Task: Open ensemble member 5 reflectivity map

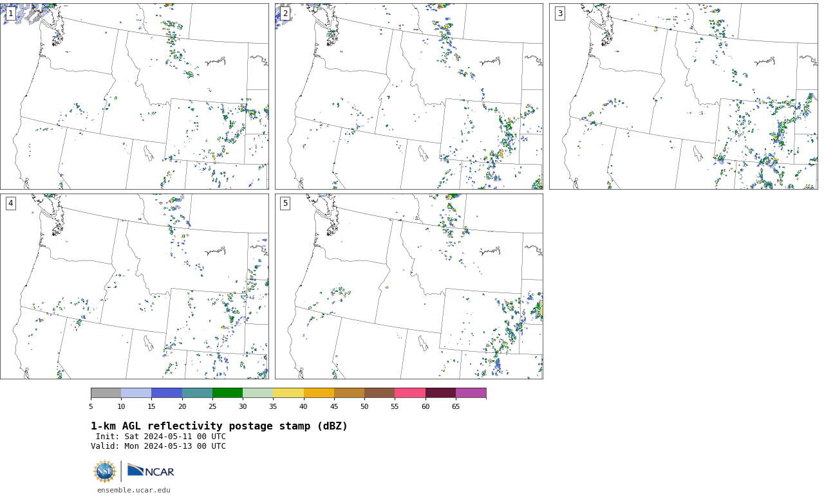Action: [x=409, y=286]
